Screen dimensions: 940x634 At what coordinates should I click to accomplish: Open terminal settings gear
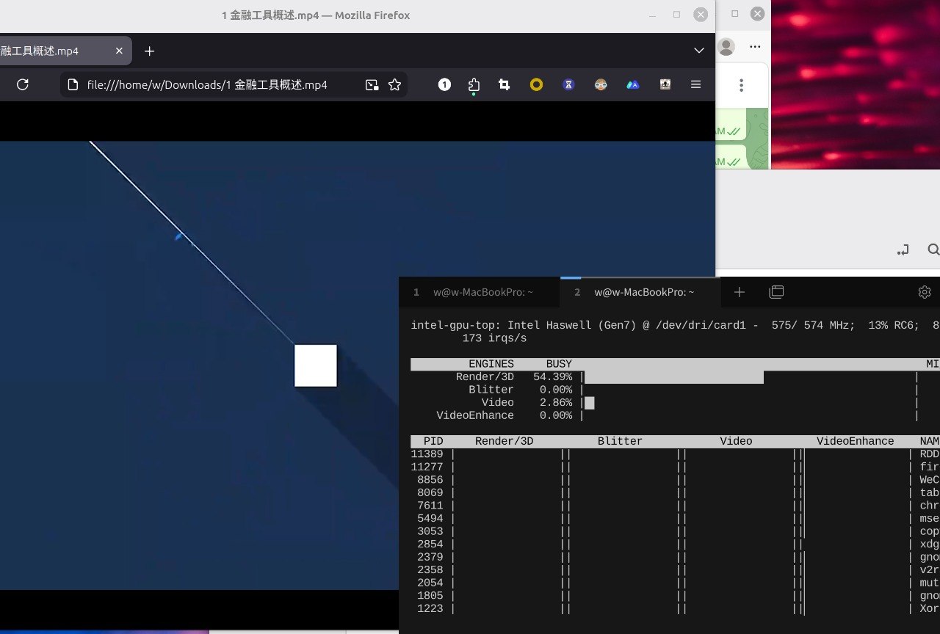tap(925, 292)
